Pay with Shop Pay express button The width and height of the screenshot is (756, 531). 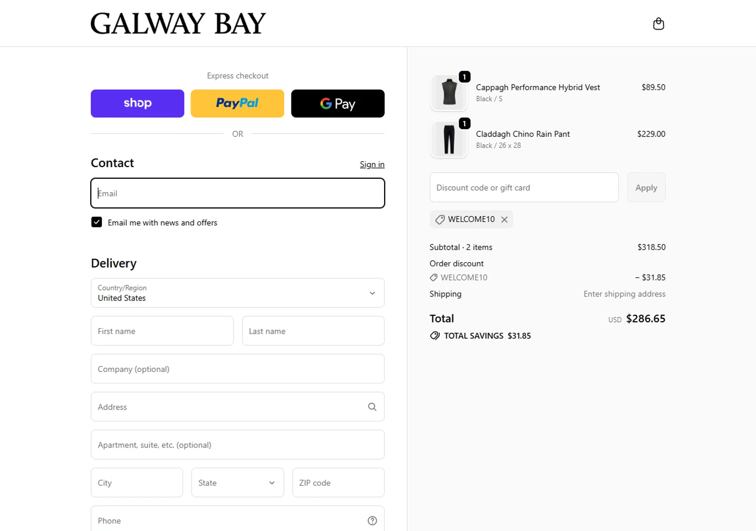coord(138,103)
